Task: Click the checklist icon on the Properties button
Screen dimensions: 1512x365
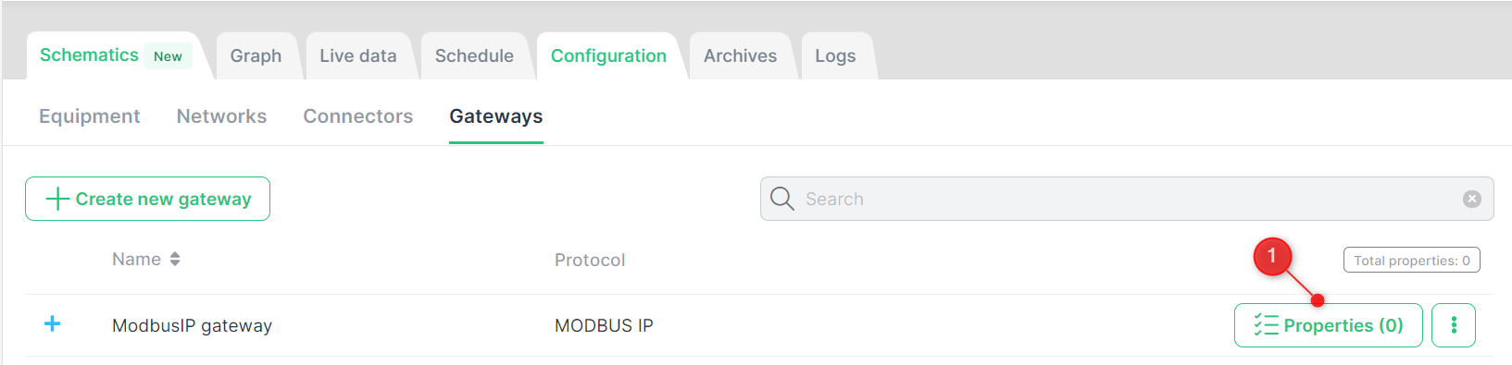Action: click(1266, 325)
